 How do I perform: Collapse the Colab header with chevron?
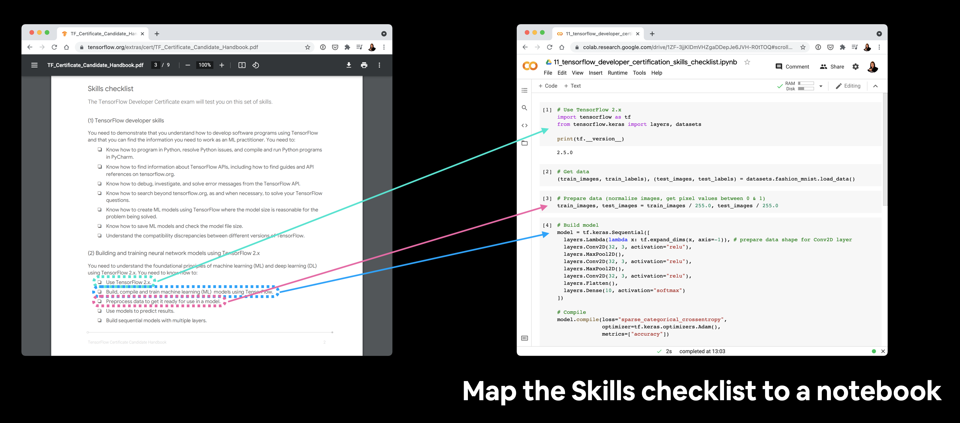point(875,86)
